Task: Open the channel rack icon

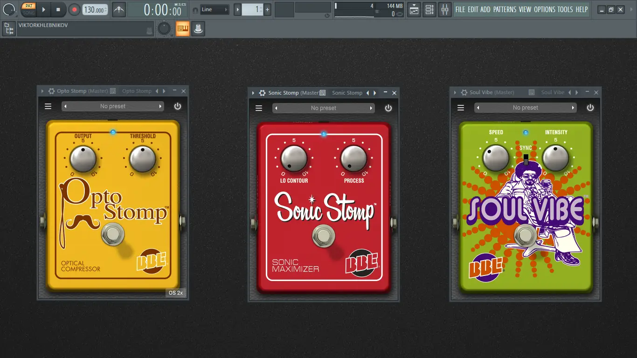Action: point(429,9)
